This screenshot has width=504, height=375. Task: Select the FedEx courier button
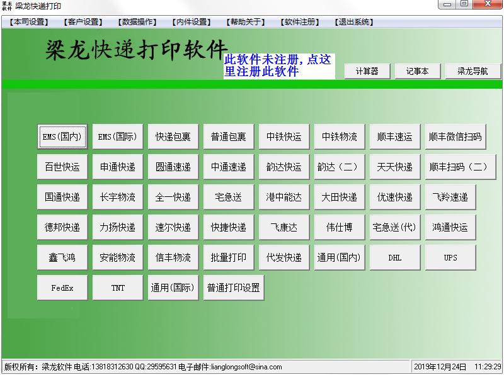coord(62,288)
